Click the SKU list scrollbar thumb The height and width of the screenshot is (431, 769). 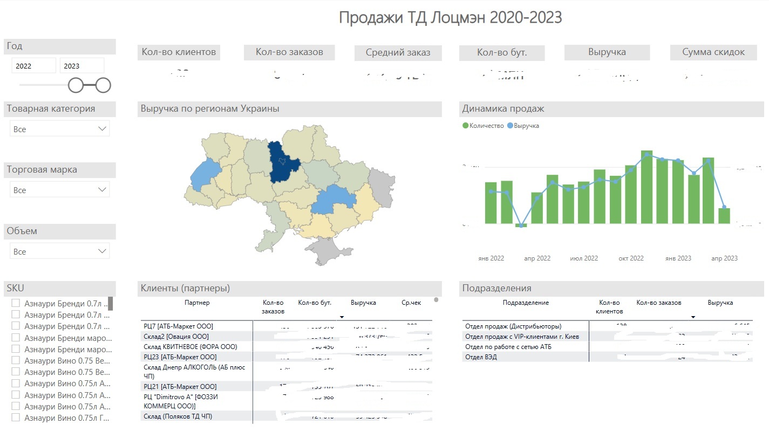click(111, 304)
